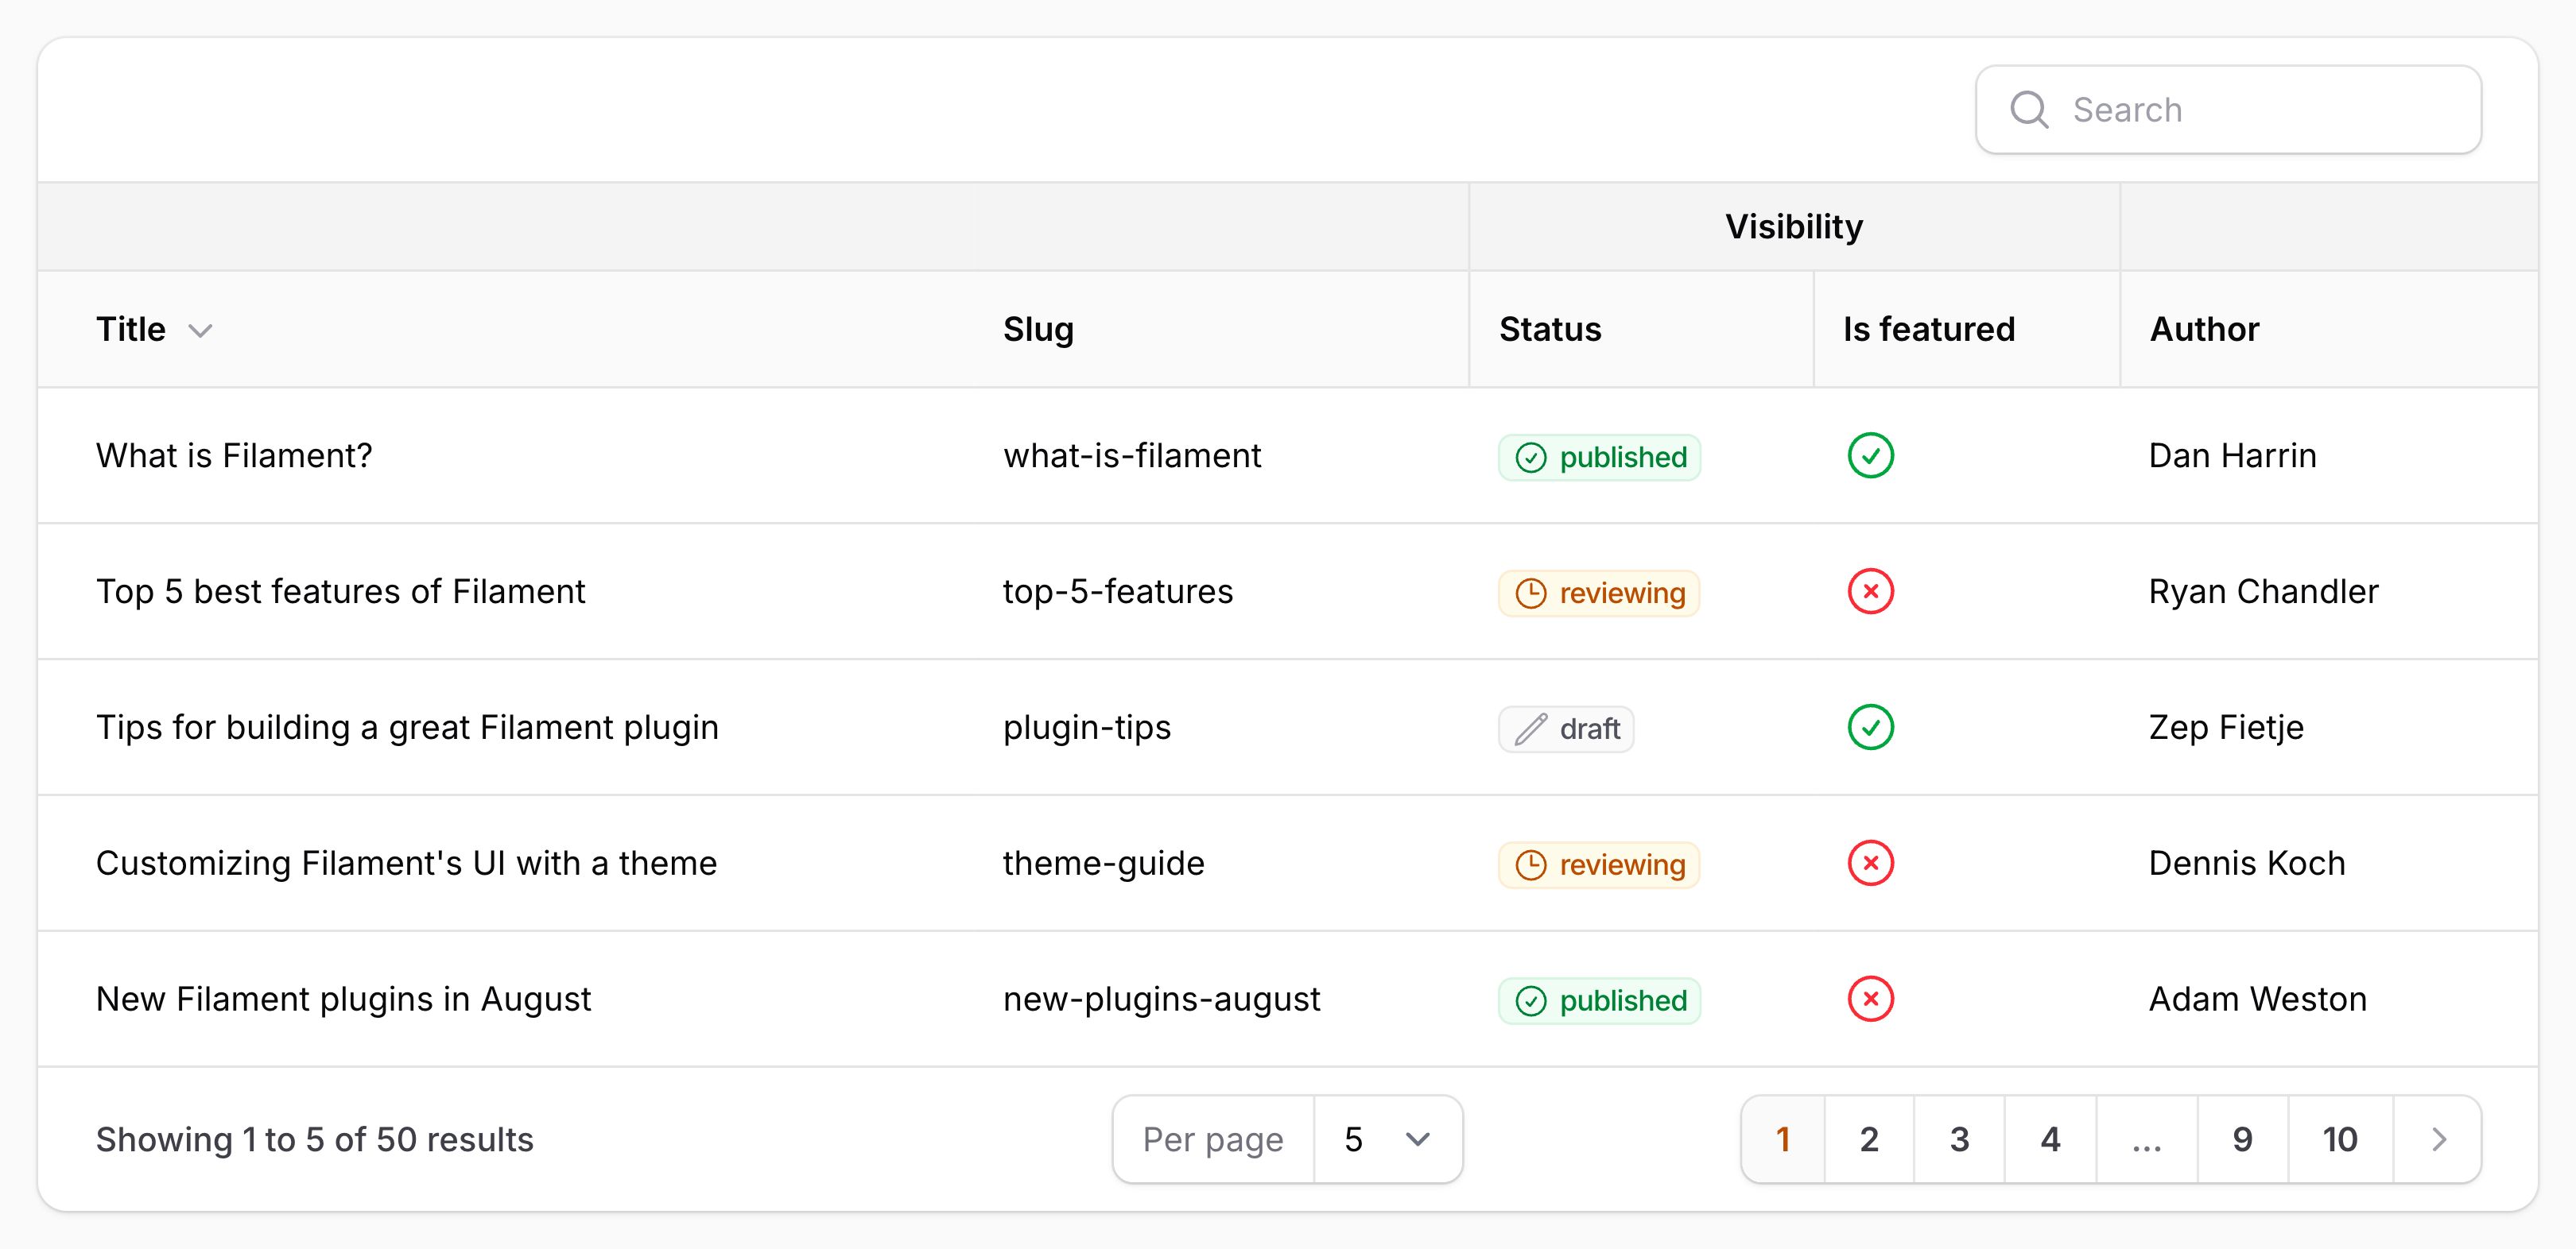Click the search magnifier icon

2029,110
